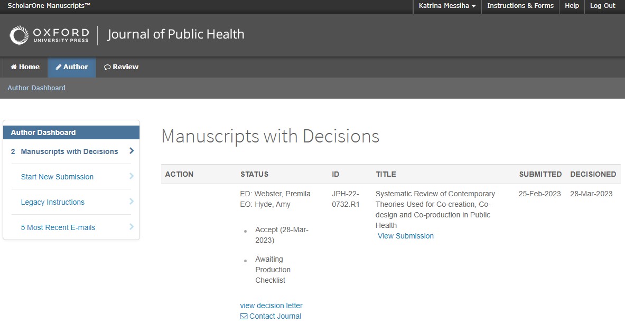625x325 pixels.
Task: Click the Author Dashboard breadcrumb
Action: point(36,88)
